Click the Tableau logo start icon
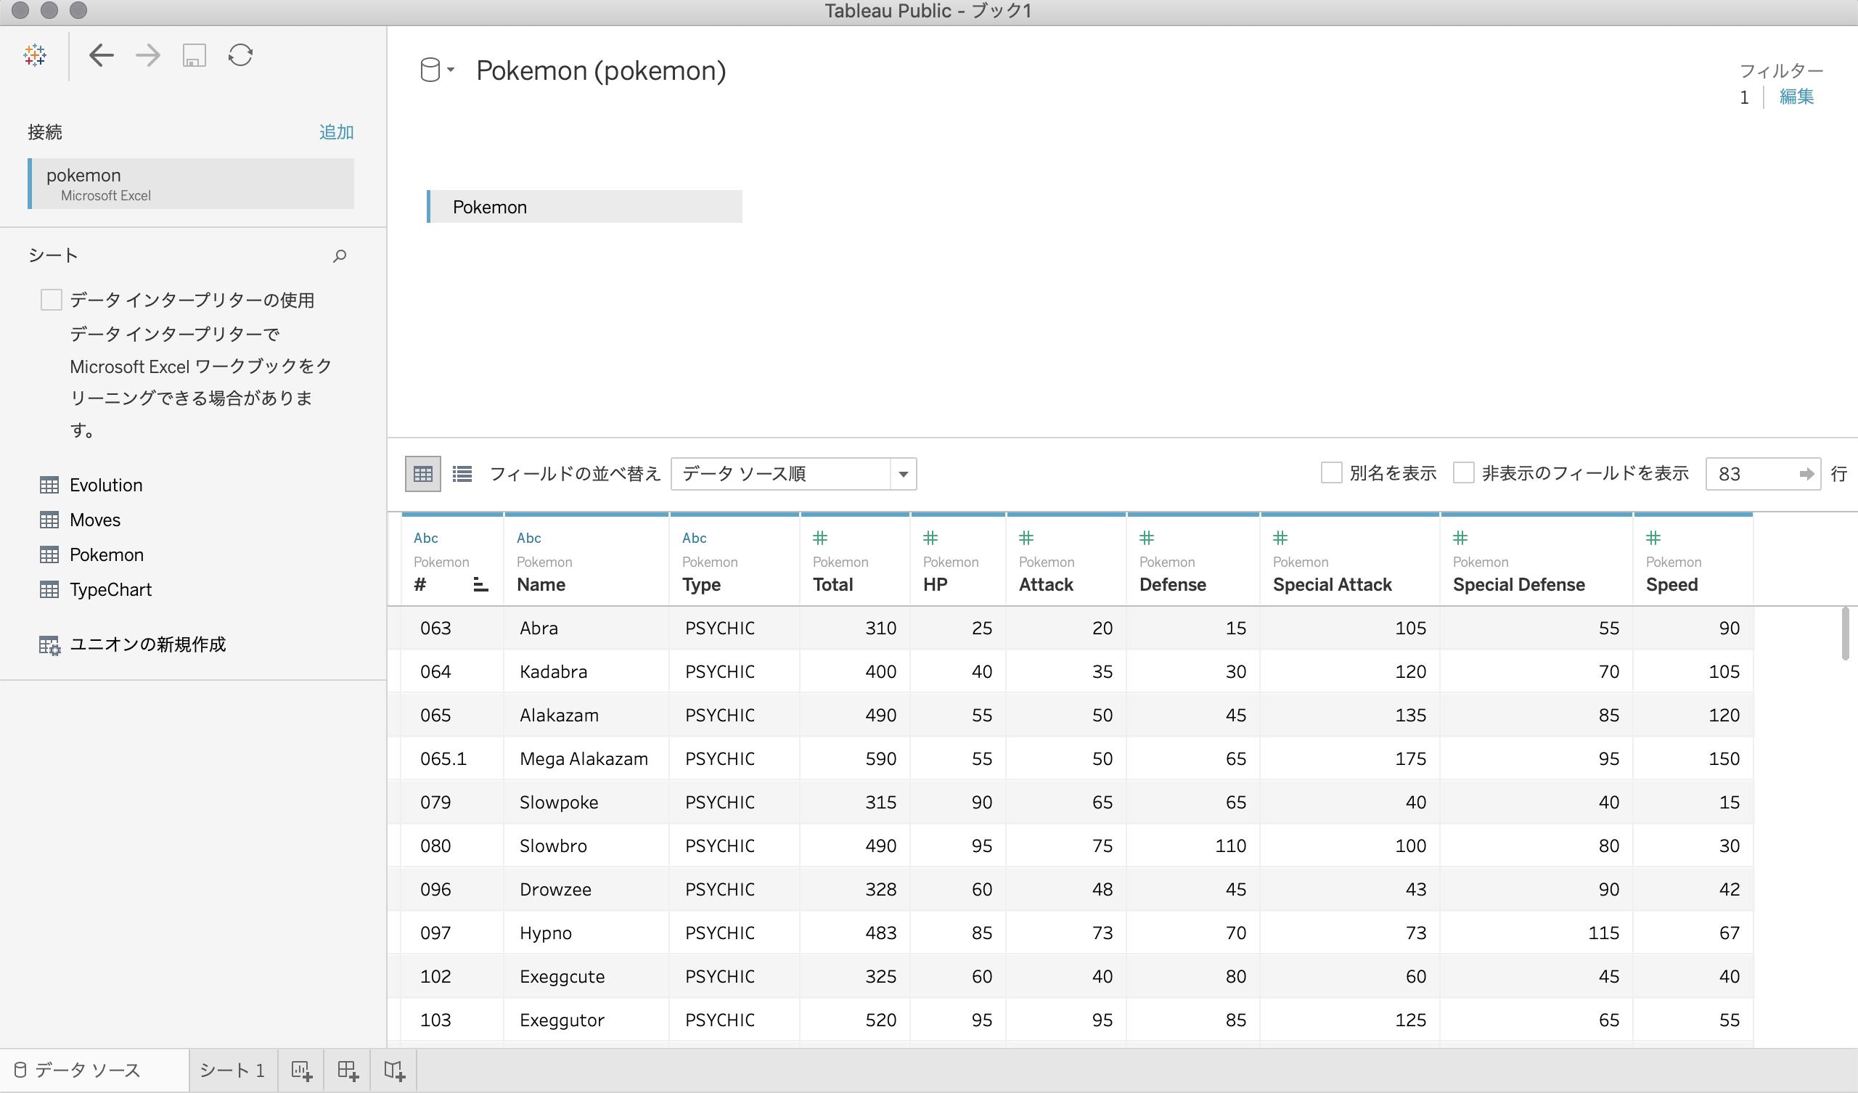Image resolution: width=1858 pixels, height=1093 pixels. click(35, 55)
